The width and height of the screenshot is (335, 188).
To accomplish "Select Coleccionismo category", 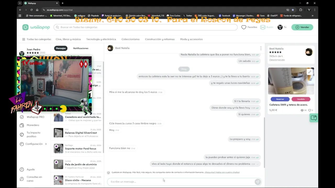I will pos(130,39).
